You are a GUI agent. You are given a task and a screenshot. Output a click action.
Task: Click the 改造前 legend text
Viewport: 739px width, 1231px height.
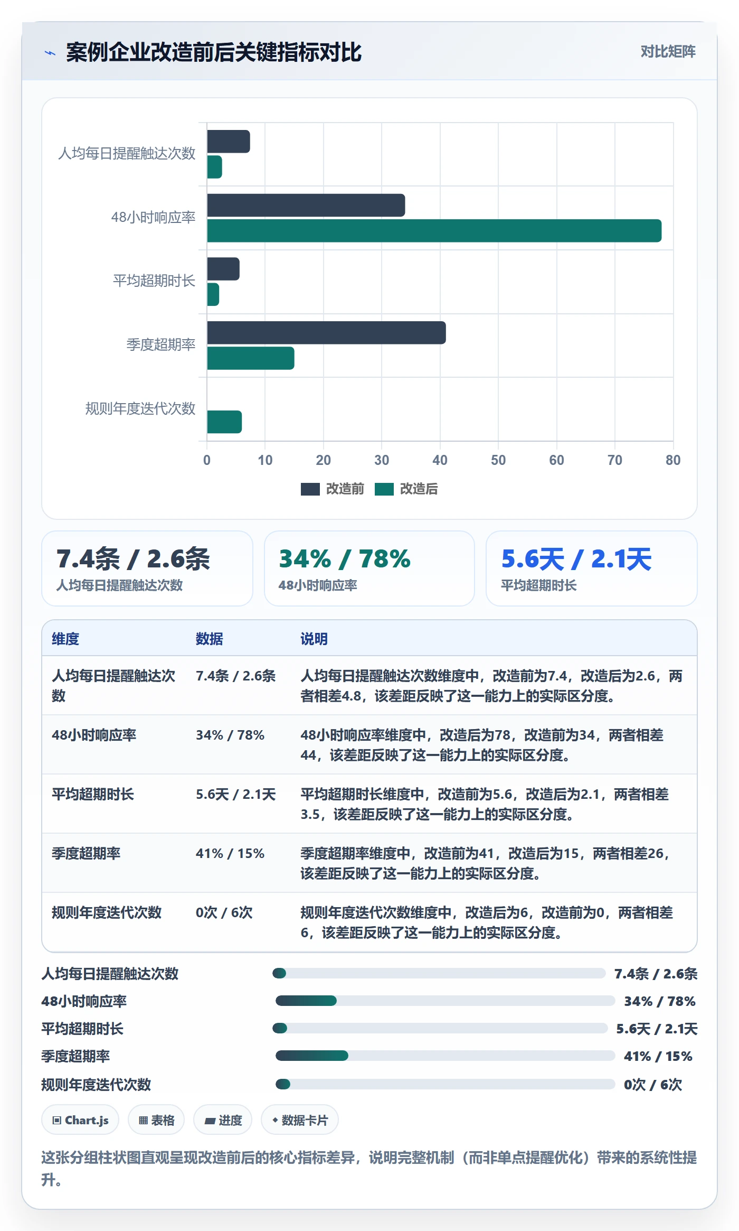coord(345,489)
